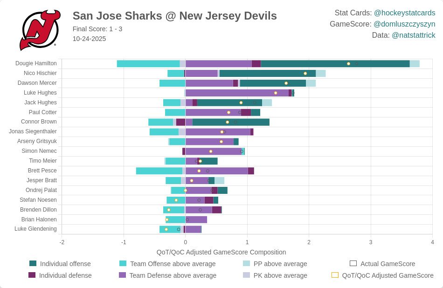Click the New Jersey Devils logo

[x=40, y=30]
